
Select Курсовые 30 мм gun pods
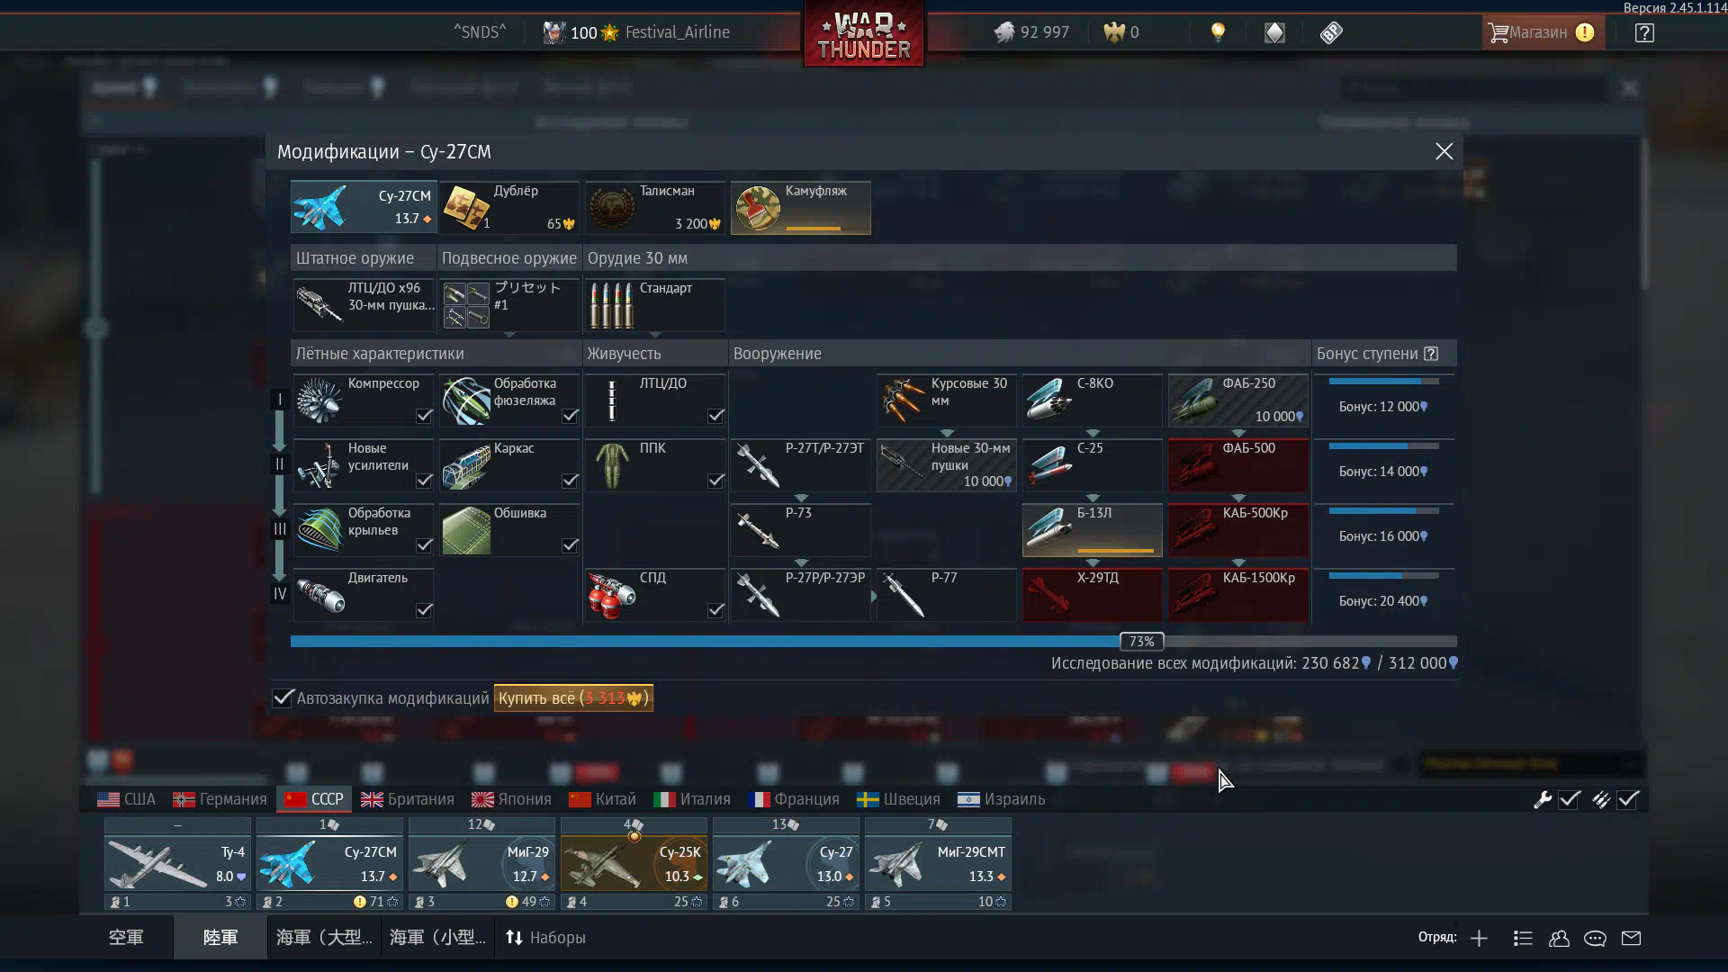click(947, 400)
